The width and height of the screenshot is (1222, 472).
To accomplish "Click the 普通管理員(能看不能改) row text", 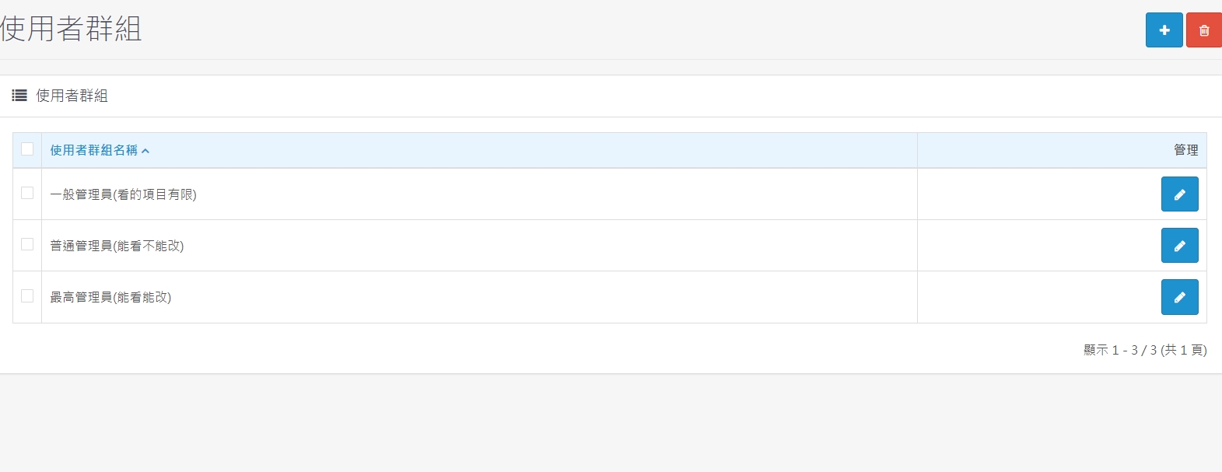I will coord(117,246).
